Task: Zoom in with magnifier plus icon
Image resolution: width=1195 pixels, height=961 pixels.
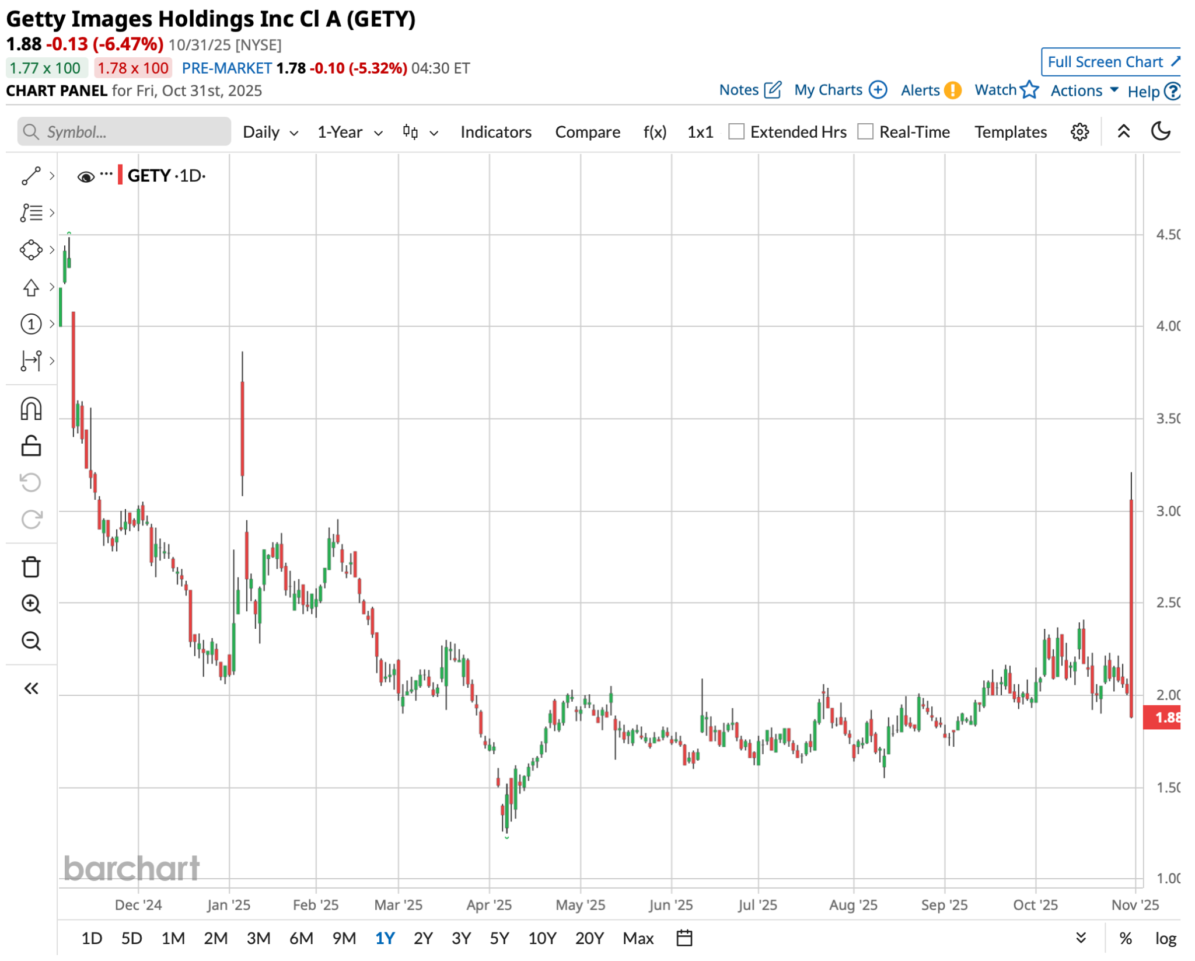Action: (31, 604)
